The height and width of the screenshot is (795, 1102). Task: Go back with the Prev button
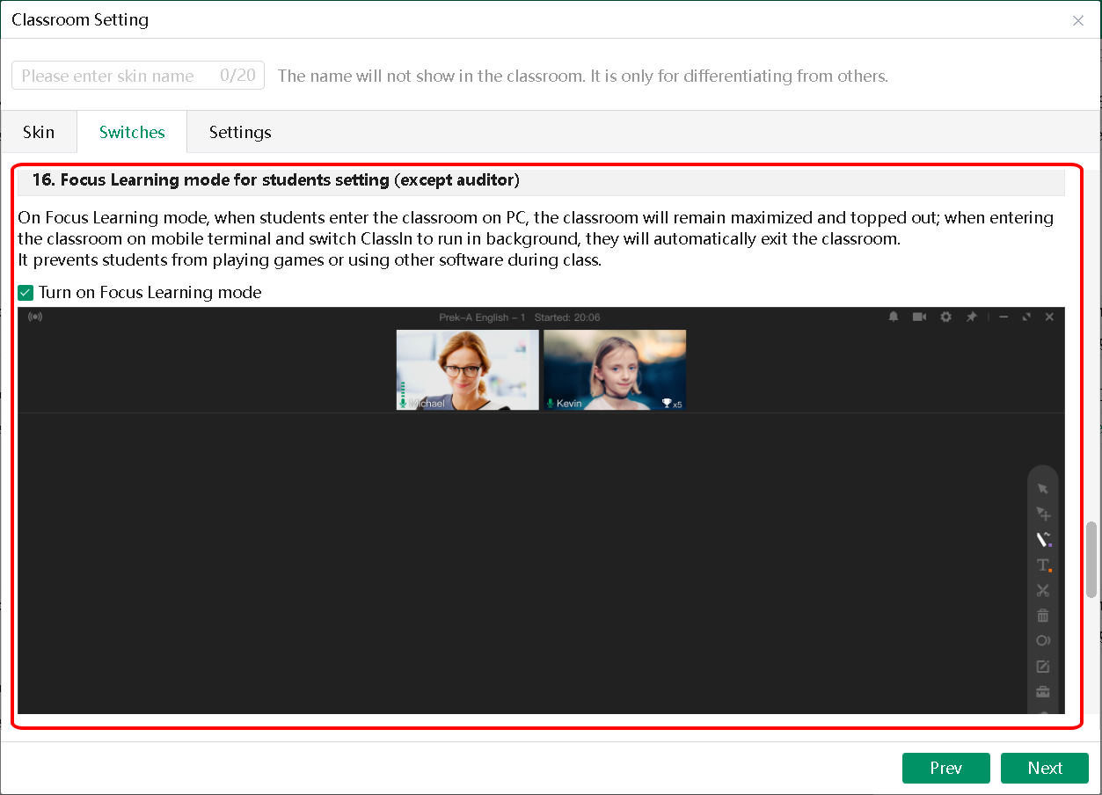click(945, 768)
